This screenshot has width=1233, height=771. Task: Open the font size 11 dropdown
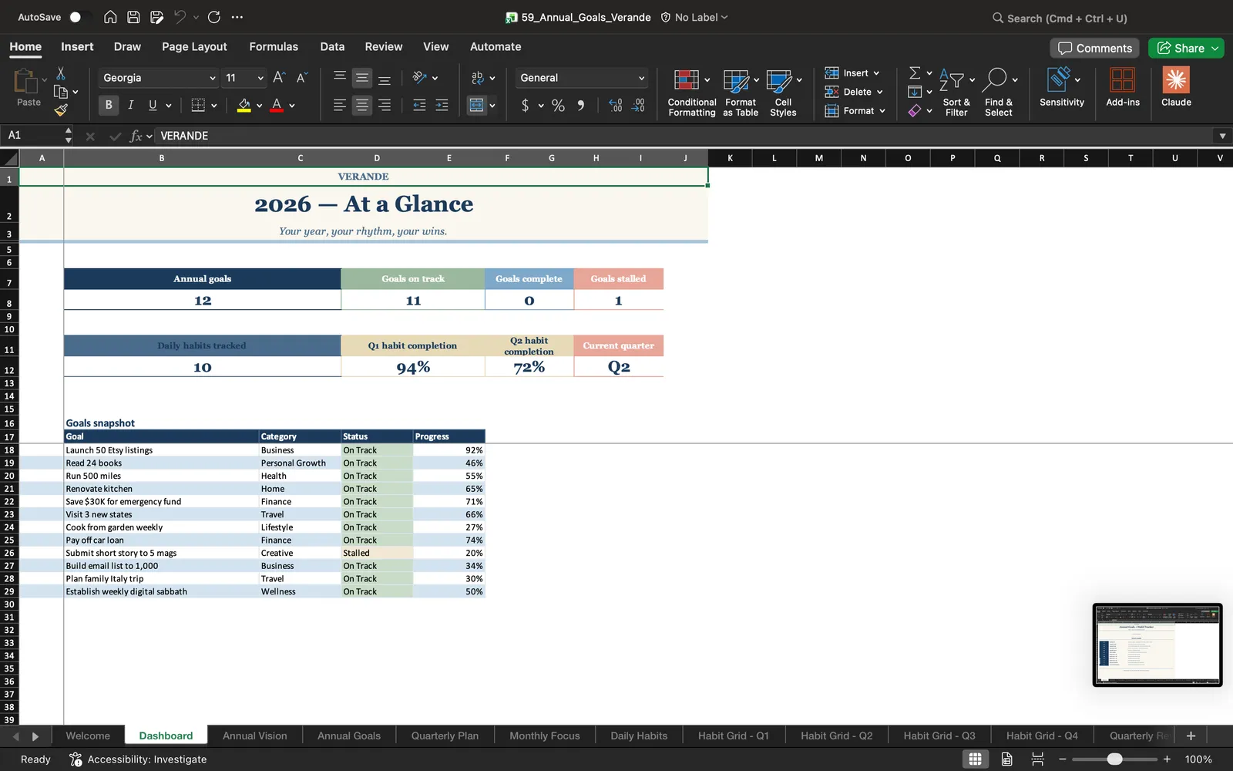[x=260, y=78]
